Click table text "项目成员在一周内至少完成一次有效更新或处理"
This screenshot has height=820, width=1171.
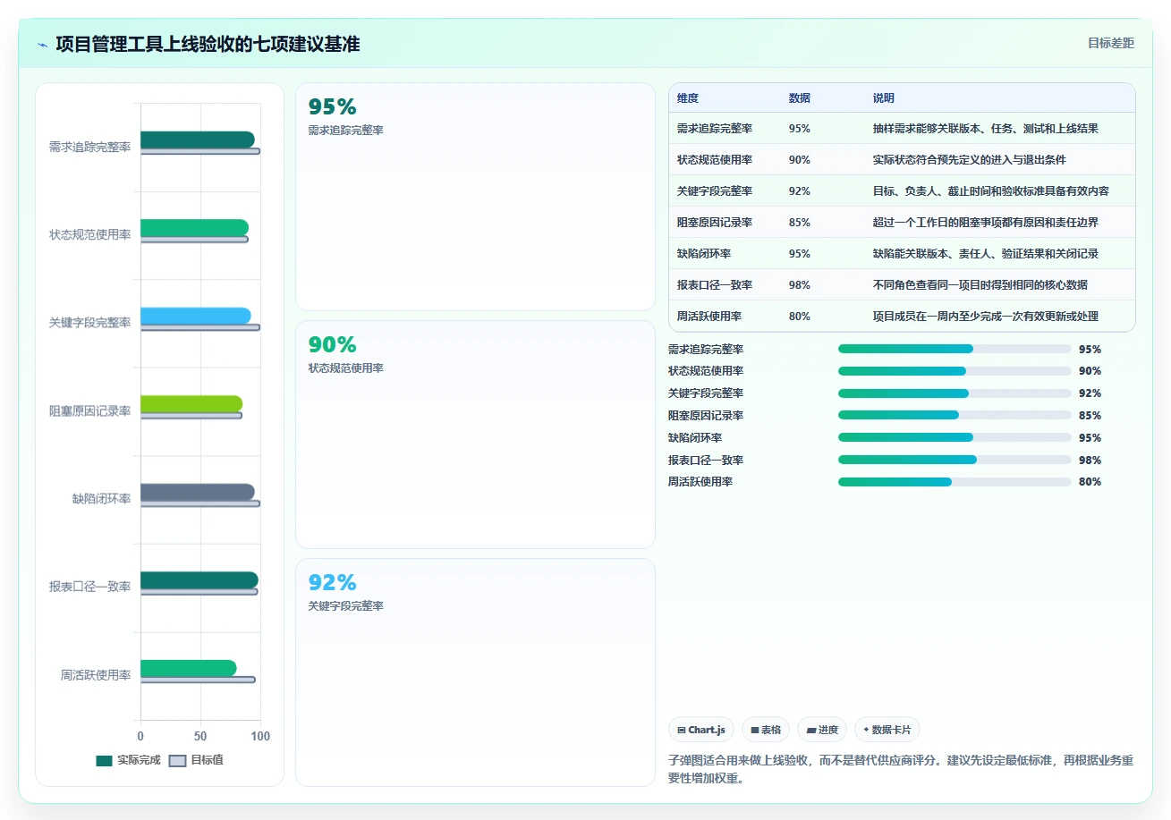[985, 317]
